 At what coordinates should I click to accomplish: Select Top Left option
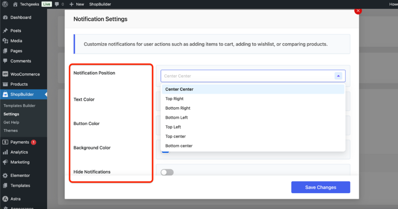coord(253,127)
